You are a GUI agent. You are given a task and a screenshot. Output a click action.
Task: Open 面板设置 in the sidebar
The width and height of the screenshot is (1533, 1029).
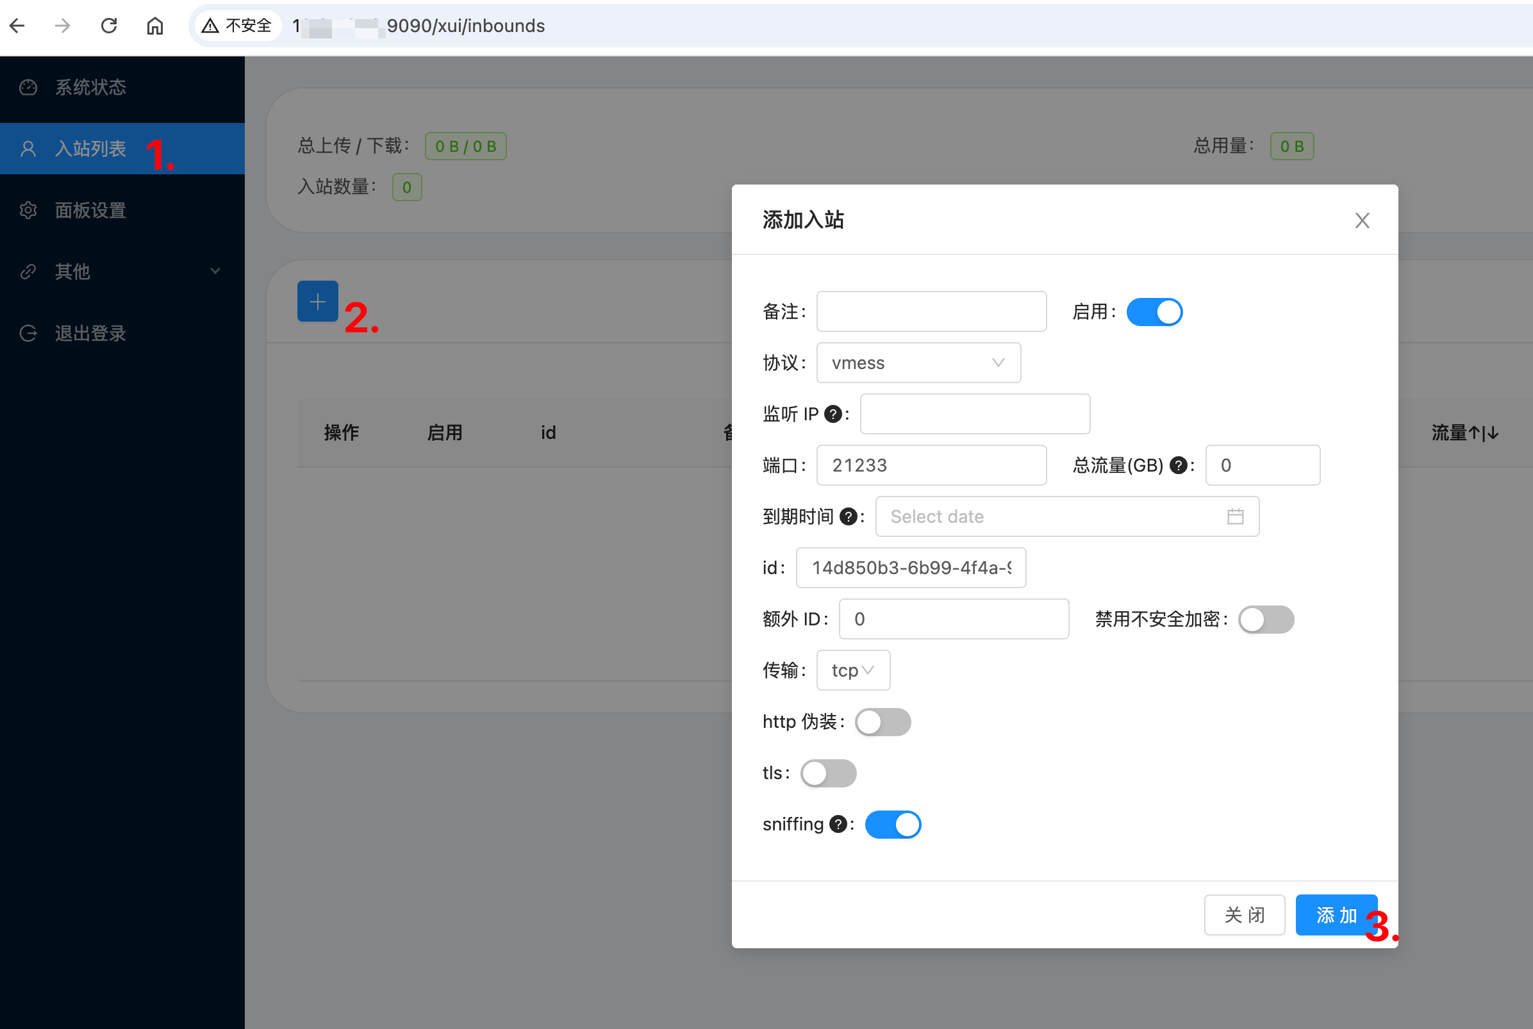point(90,210)
